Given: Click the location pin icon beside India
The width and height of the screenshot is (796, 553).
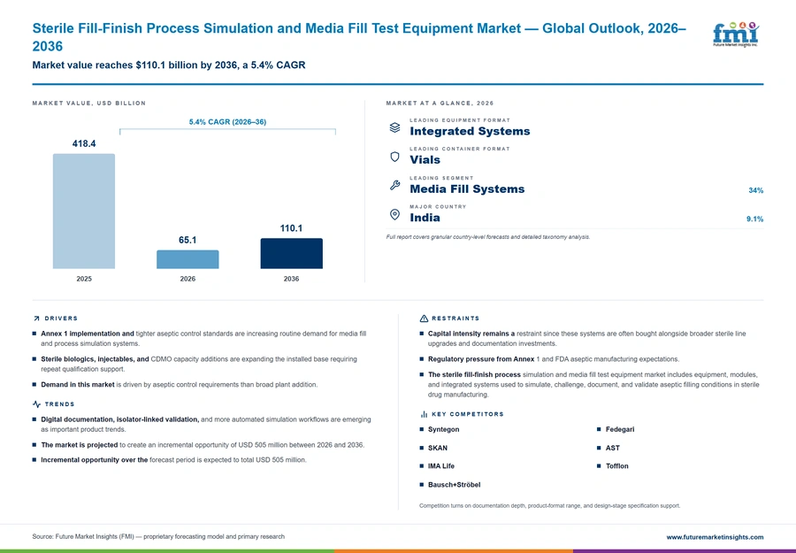Looking at the screenshot, I should pyautogui.click(x=394, y=214).
